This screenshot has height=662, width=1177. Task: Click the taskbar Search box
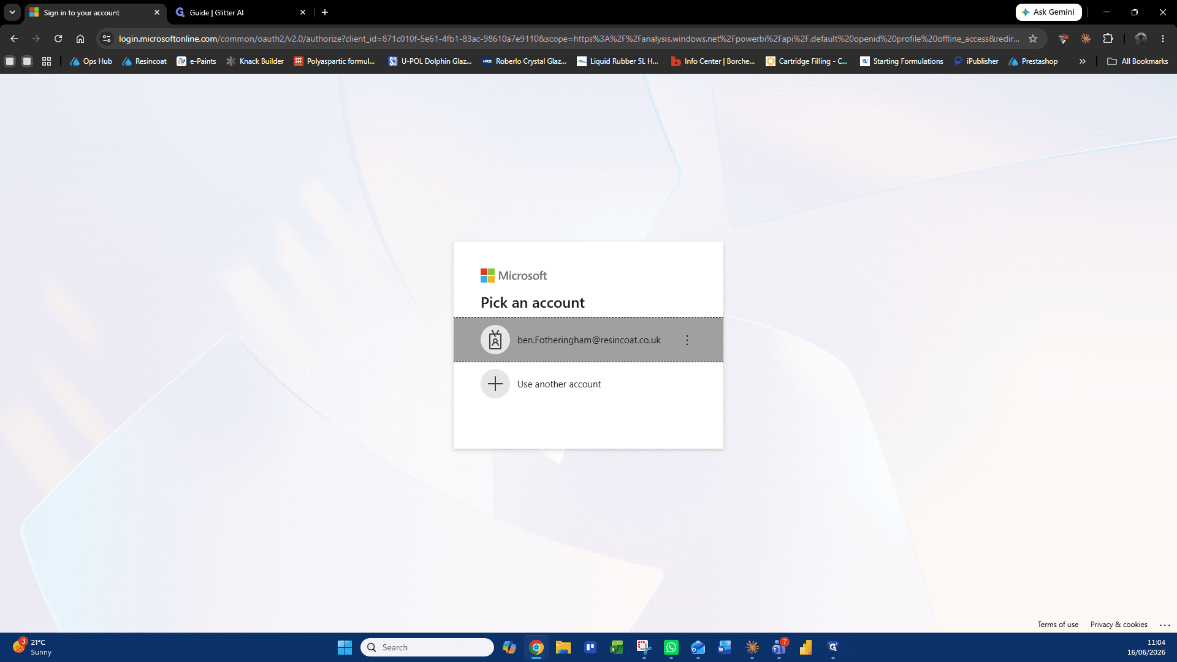click(427, 647)
